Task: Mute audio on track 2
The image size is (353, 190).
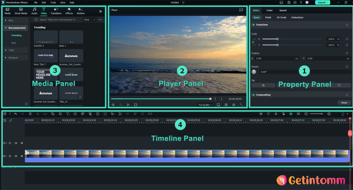Action: pyautogui.click(x=16, y=143)
